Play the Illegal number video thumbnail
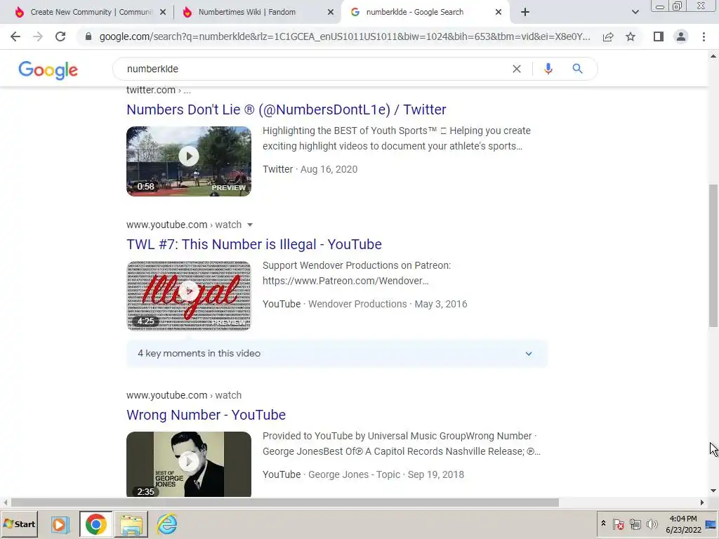Image resolution: width=719 pixels, height=539 pixels. click(189, 295)
